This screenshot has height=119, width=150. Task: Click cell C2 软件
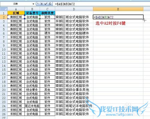point(47,17)
